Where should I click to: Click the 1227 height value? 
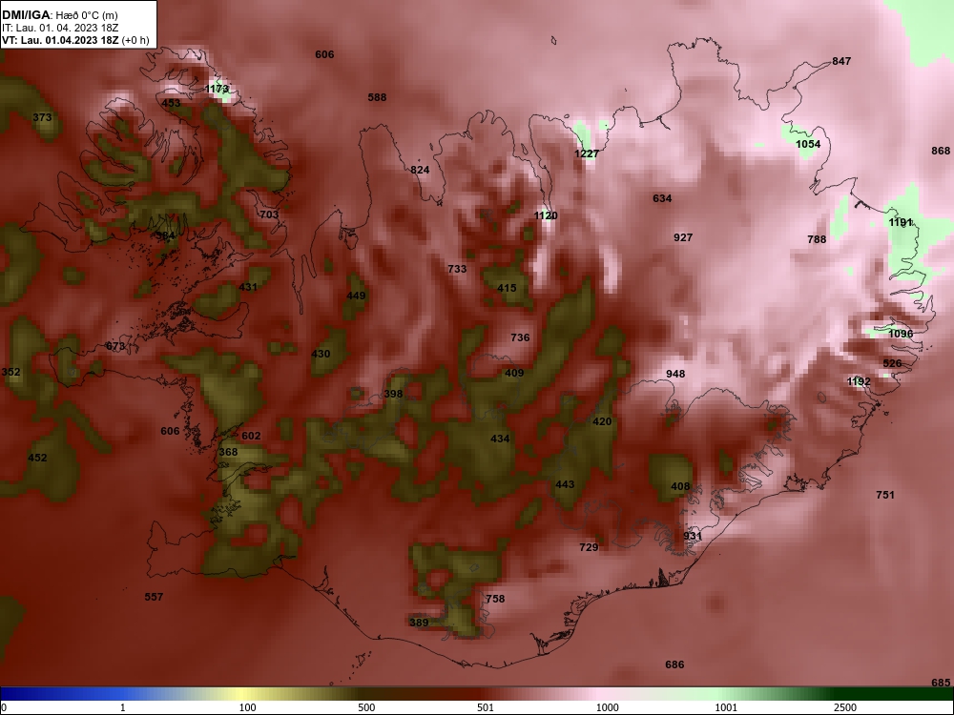click(x=587, y=153)
